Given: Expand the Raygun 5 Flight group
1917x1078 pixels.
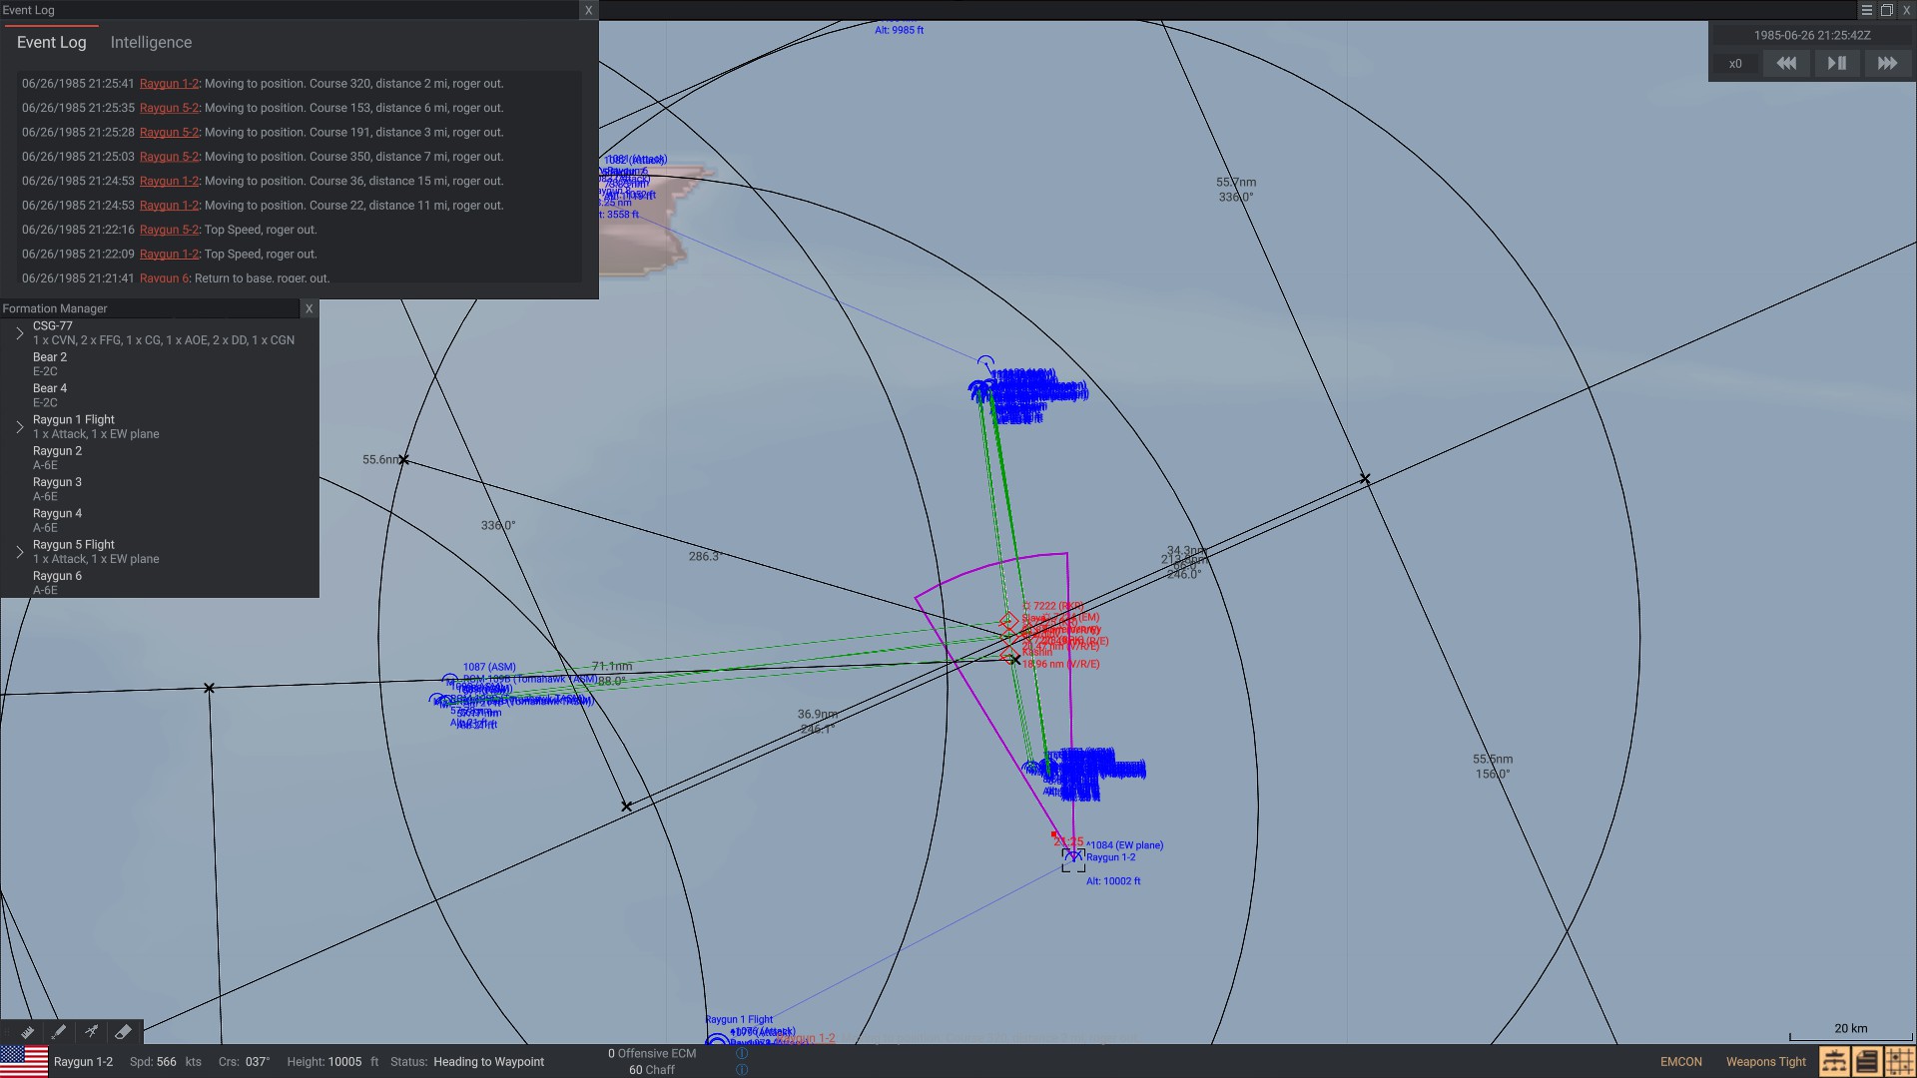Looking at the screenshot, I should click(20, 552).
